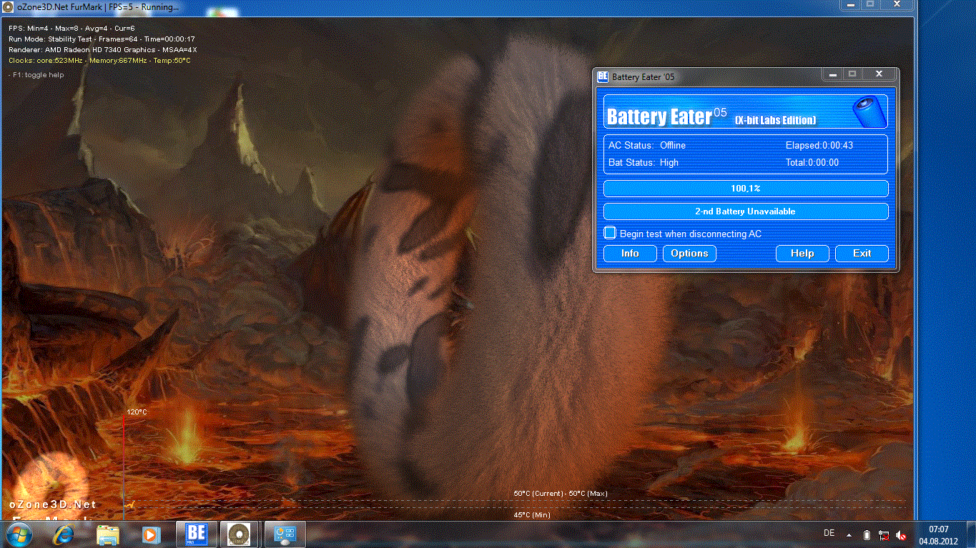Click the FurMark window title text
The height and width of the screenshot is (548, 976).
[x=98, y=7]
